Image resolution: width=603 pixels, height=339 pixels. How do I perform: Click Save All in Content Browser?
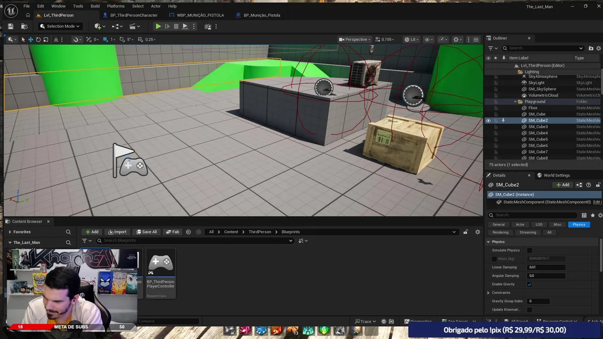point(147,232)
